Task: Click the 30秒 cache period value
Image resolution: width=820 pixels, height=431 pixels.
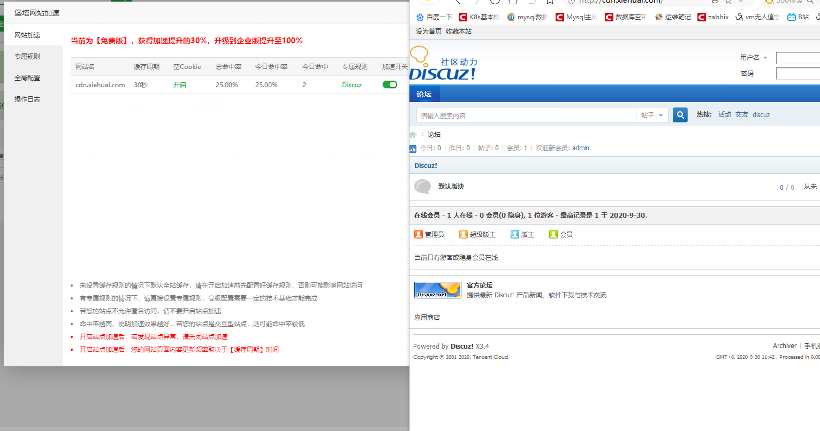Action: [141, 85]
